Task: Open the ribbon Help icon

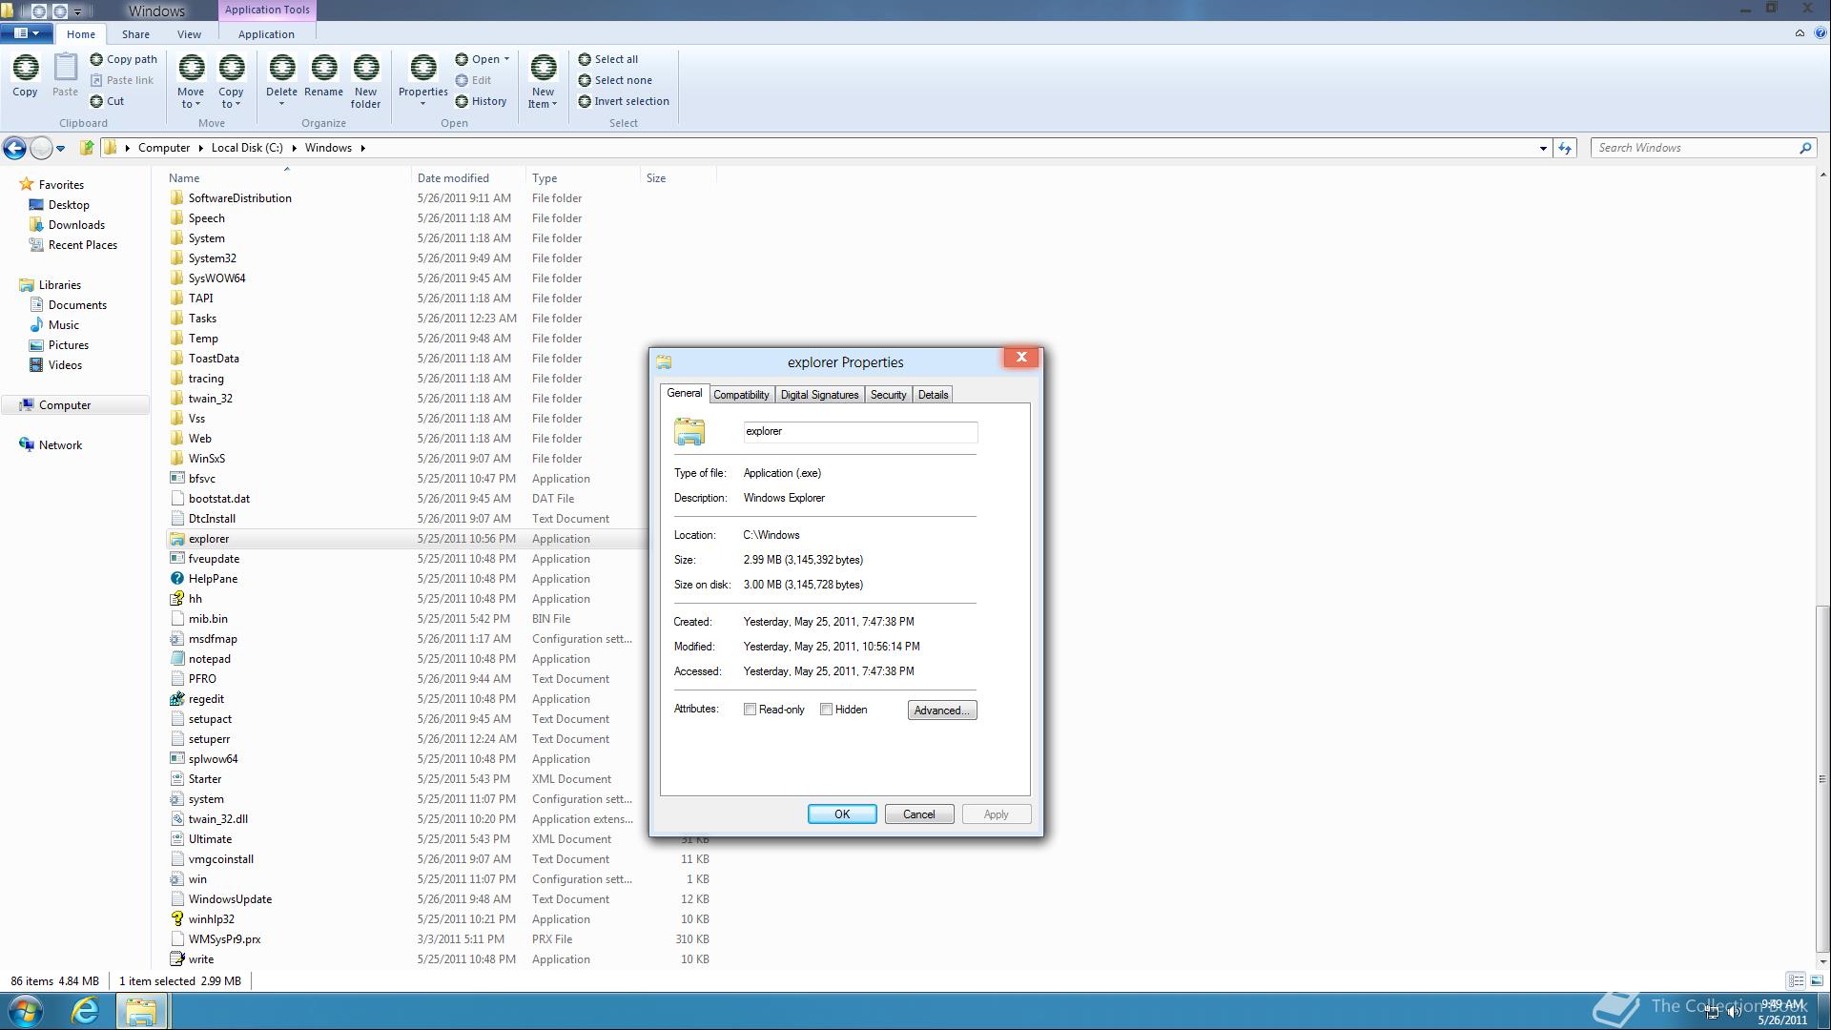Action: (1821, 33)
